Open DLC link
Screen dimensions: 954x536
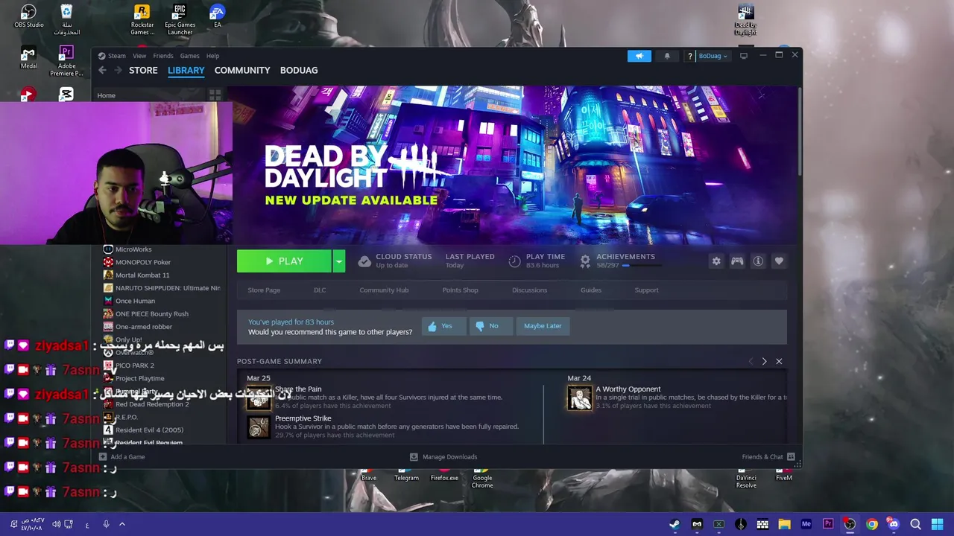point(320,290)
